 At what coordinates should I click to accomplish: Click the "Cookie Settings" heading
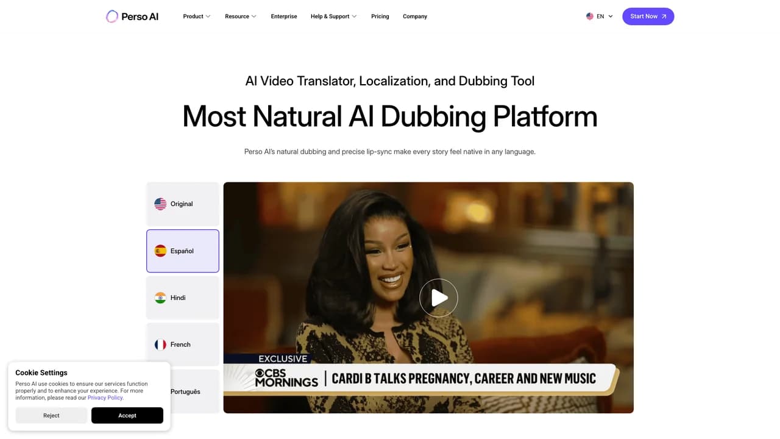coord(41,373)
